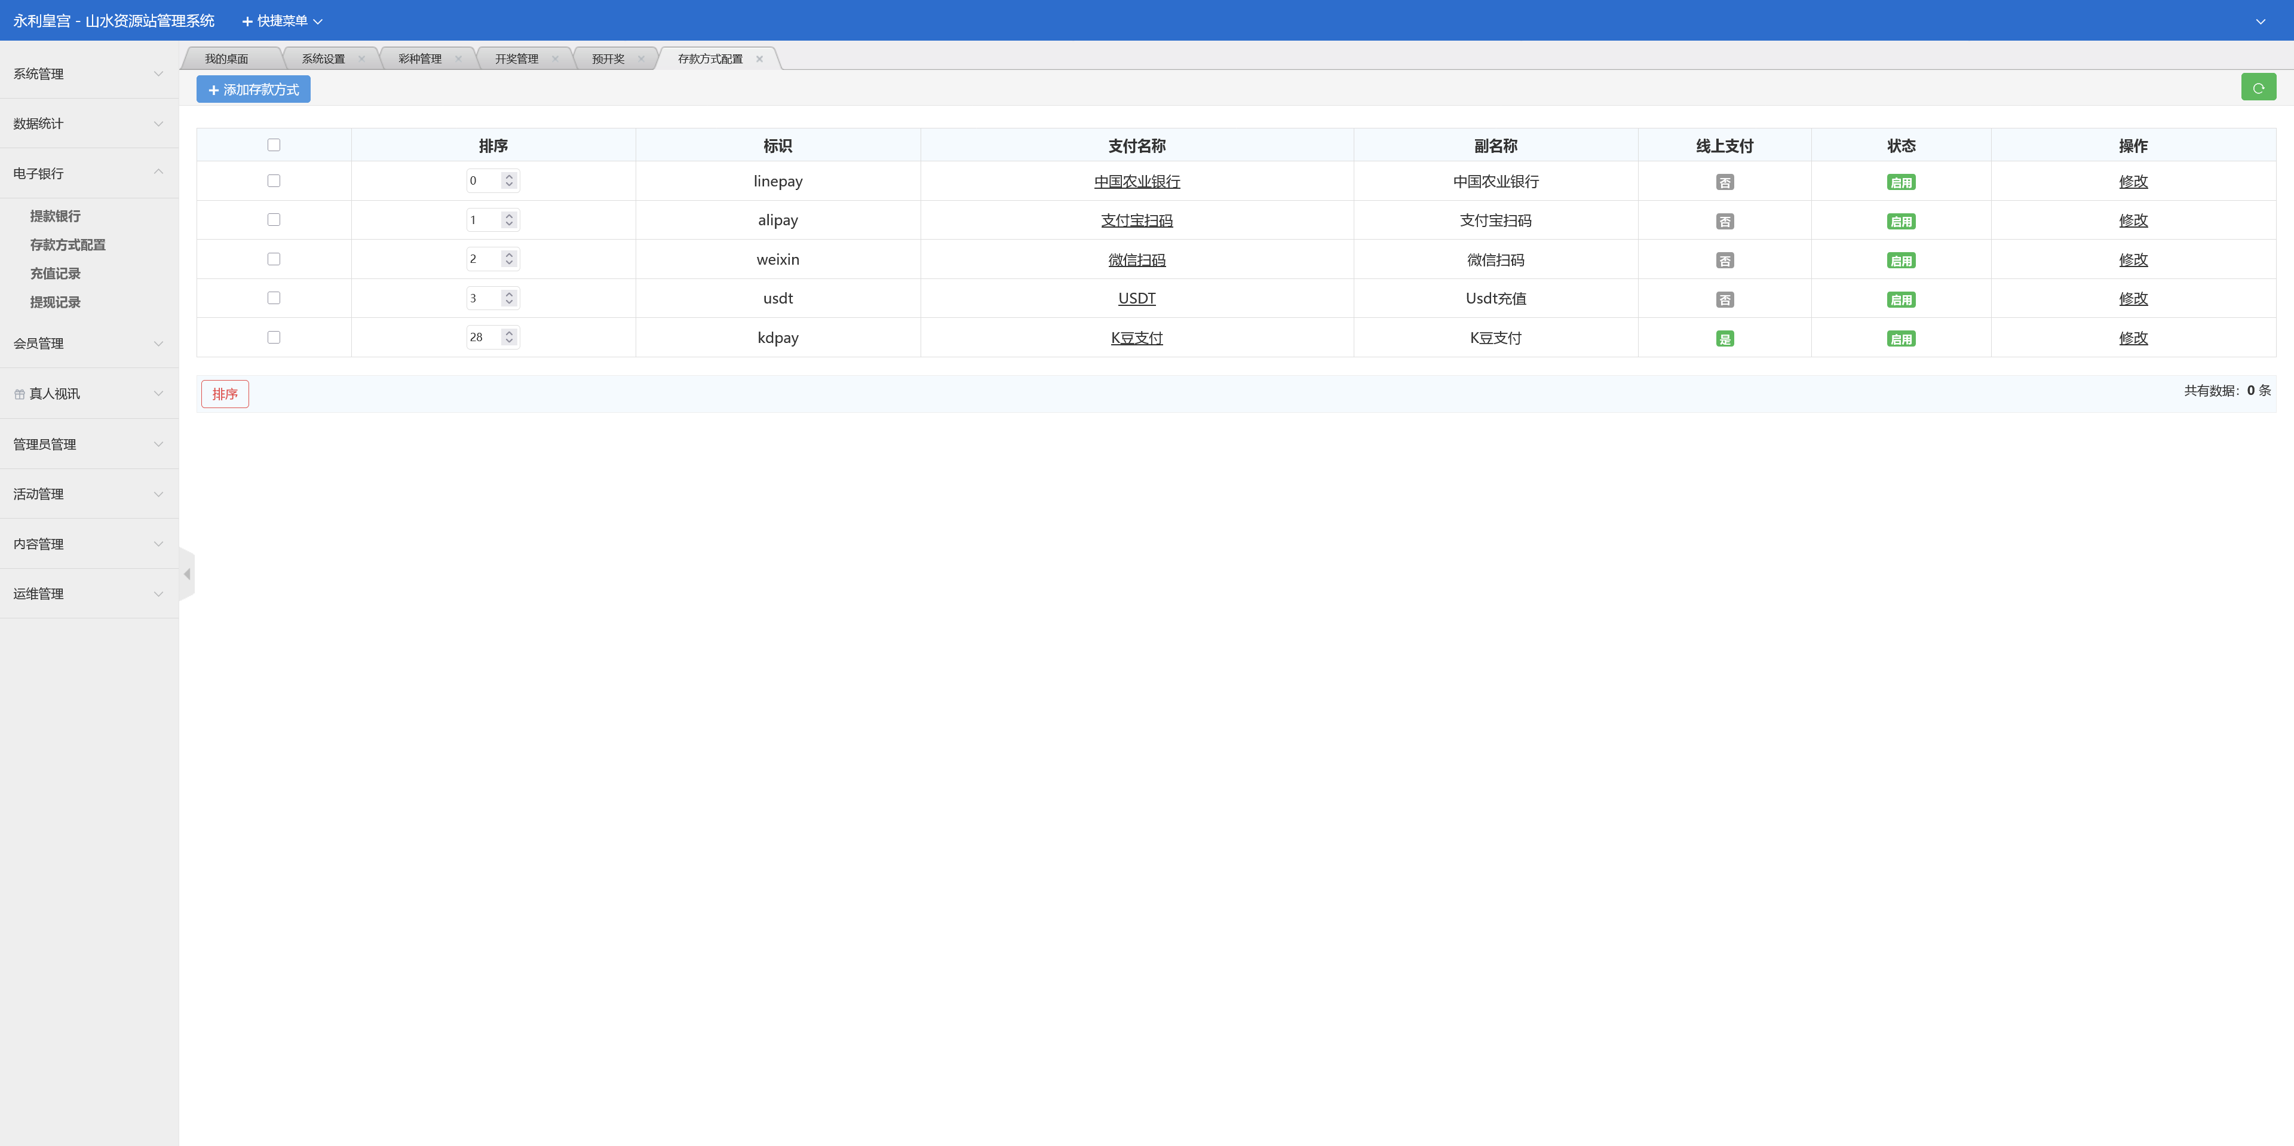
Task: Click the 否 badge in the linepay row
Action: tap(1724, 183)
